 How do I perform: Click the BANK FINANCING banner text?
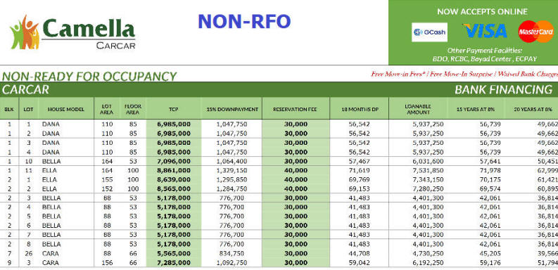[503, 89]
